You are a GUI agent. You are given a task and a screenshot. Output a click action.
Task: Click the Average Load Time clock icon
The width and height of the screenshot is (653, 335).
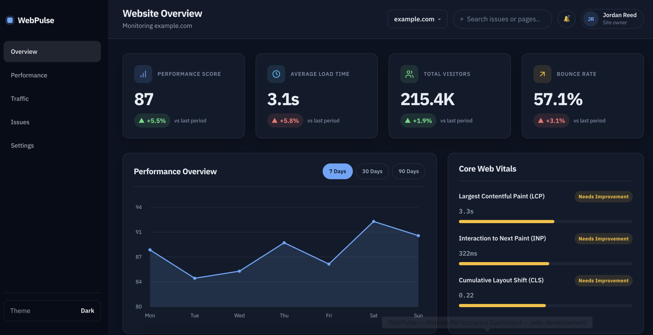tap(276, 74)
